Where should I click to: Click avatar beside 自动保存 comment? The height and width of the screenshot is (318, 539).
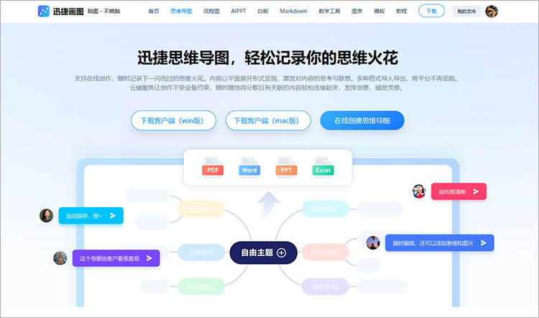click(x=46, y=215)
